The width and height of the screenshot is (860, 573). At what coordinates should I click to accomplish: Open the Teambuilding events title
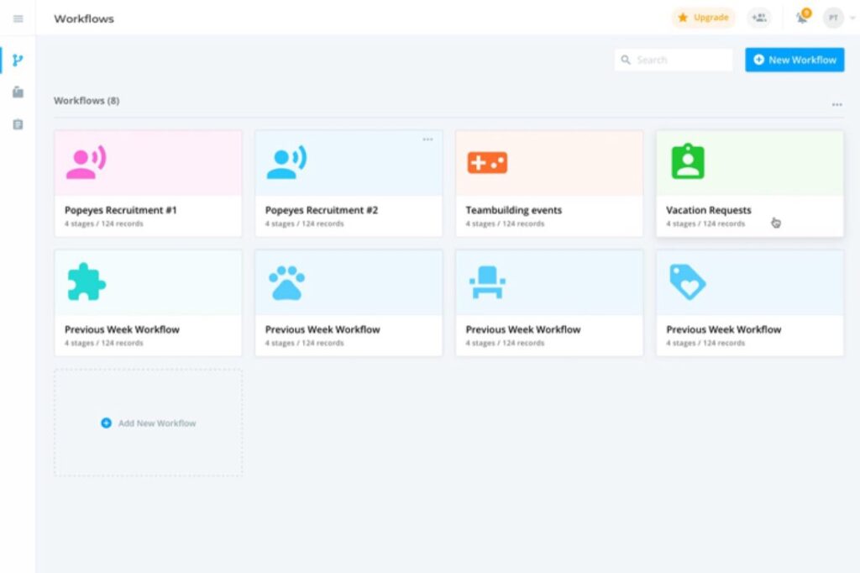[514, 210]
